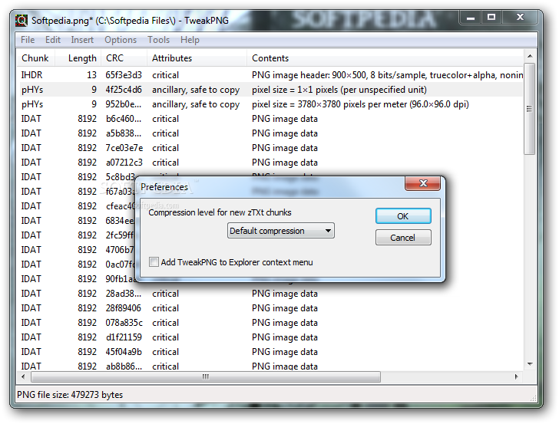Select IDAT row with CRC 7ce03e7e

(x=270, y=148)
